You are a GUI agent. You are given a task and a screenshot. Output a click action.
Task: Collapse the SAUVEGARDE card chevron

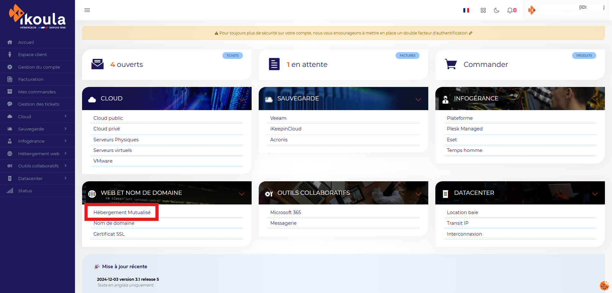418,99
